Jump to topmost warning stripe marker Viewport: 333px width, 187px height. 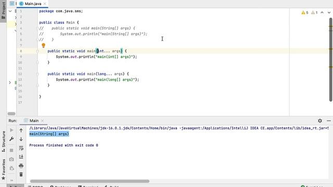pyautogui.click(x=331, y=26)
